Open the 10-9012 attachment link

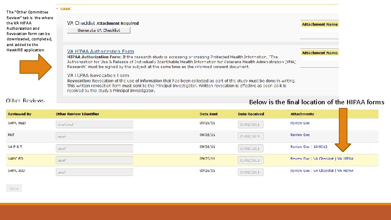320,147
